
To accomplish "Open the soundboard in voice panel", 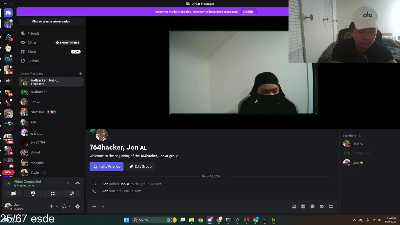I will (72, 193).
